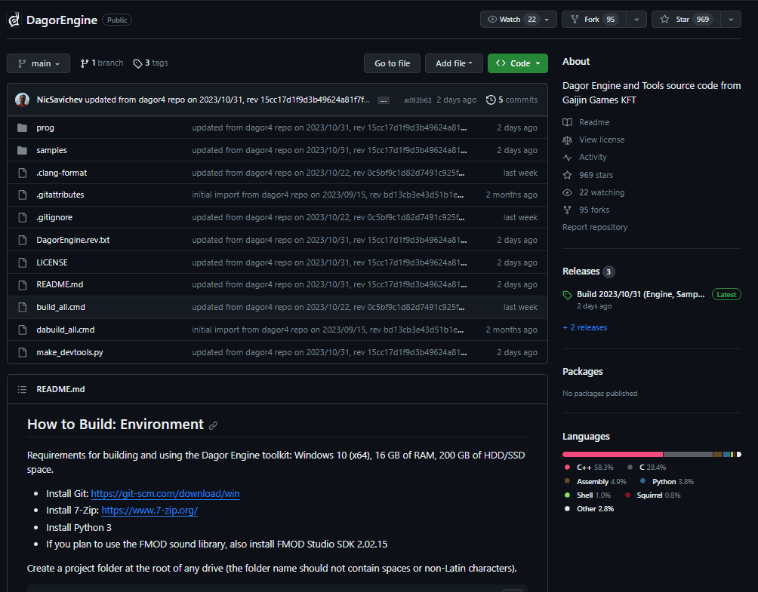This screenshot has height=592, width=758.
Task: Expand the main branch selector
Action: (x=38, y=63)
